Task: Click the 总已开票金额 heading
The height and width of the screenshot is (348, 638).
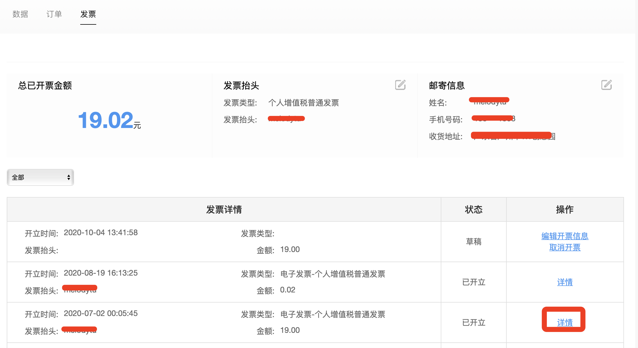Action: click(45, 85)
